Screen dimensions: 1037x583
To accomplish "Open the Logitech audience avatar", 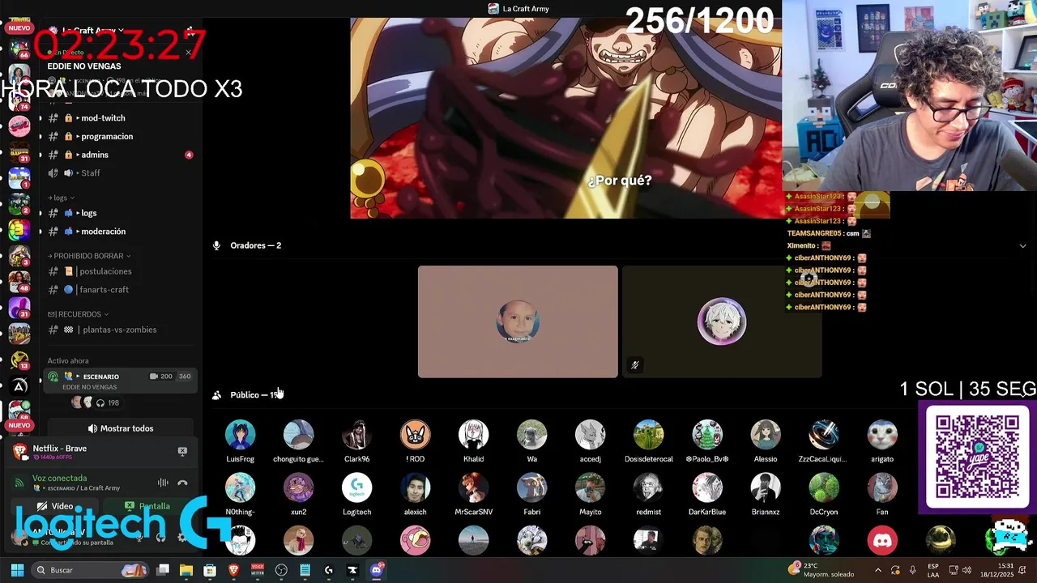I will 356,488.
